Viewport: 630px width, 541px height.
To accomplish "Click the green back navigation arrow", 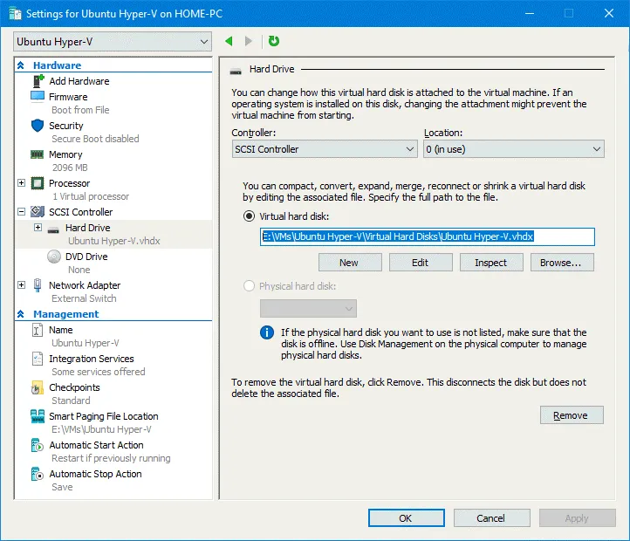I will [x=229, y=41].
